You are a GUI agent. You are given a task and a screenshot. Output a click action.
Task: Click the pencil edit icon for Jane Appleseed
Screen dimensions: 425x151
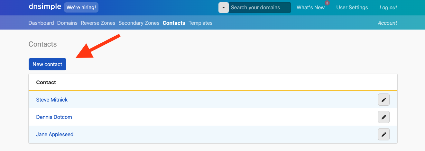pos(383,135)
